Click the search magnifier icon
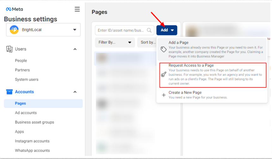 pyautogui.click(x=150, y=30)
